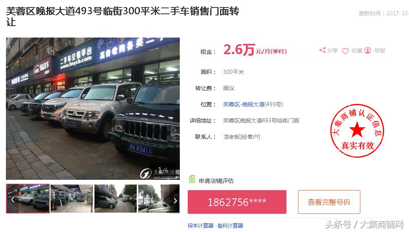
Task: Click the report person icon
Action: (368, 50)
